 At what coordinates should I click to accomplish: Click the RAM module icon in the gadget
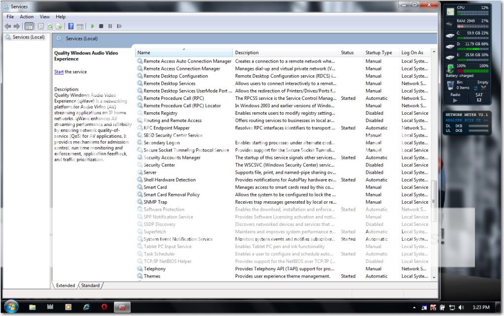point(450,24)
